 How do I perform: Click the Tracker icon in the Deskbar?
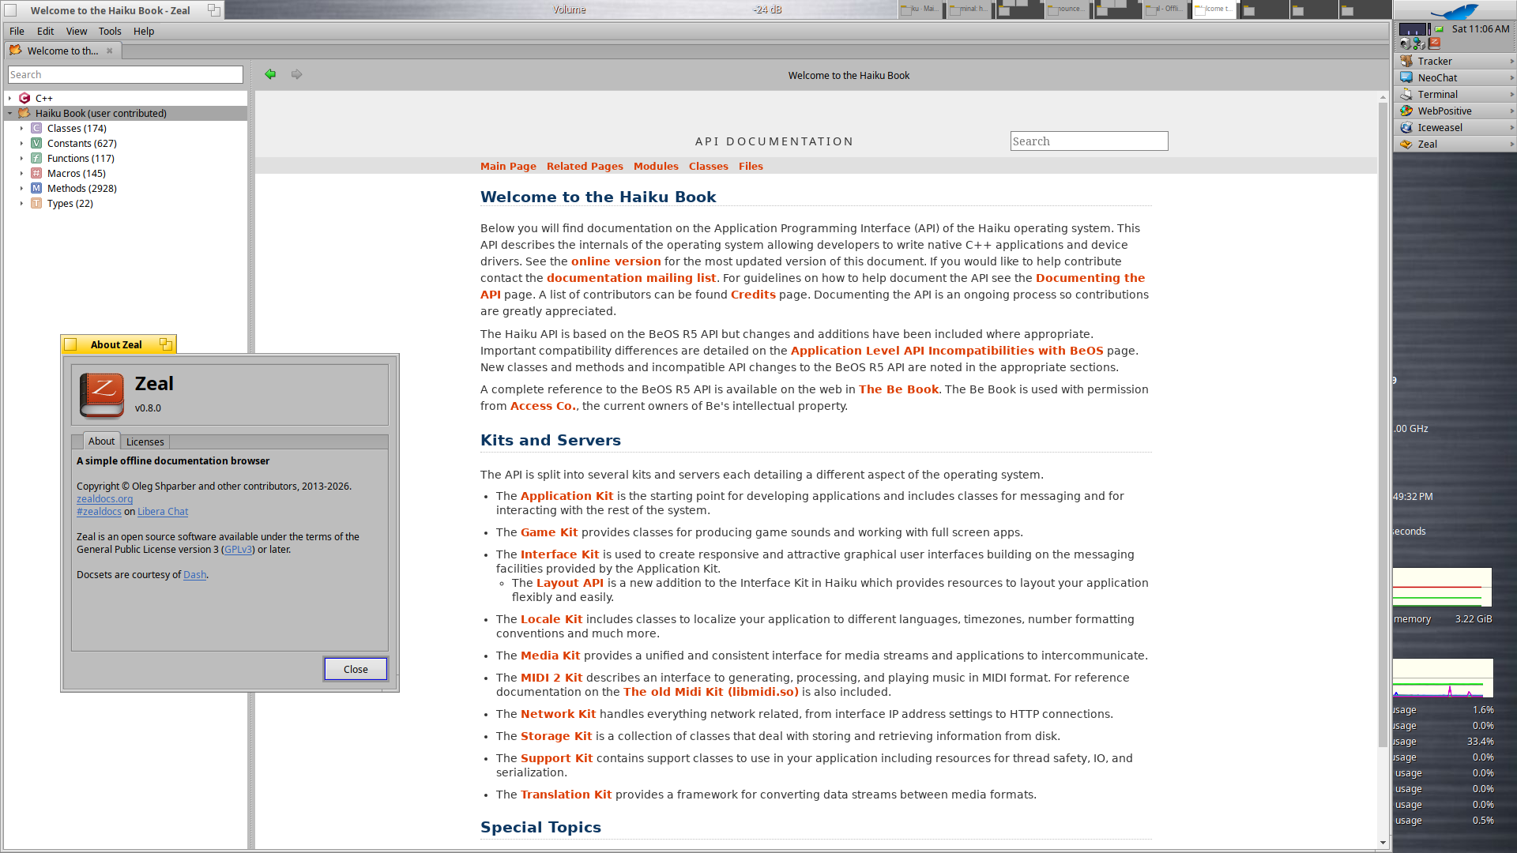click(1406, 61)
